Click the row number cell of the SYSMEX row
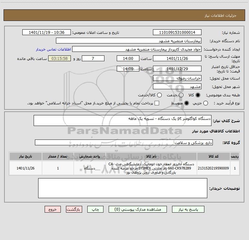This screenshot has width=249, height=240. coord(235,168)
